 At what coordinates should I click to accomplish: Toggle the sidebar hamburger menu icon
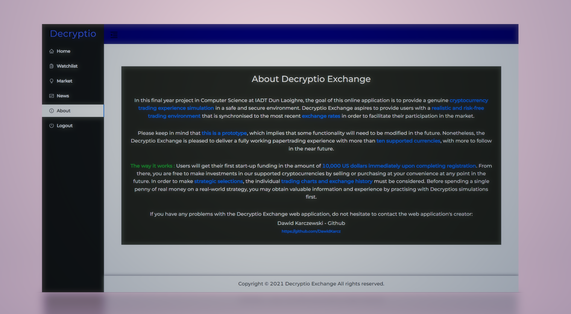pos(114,35)
